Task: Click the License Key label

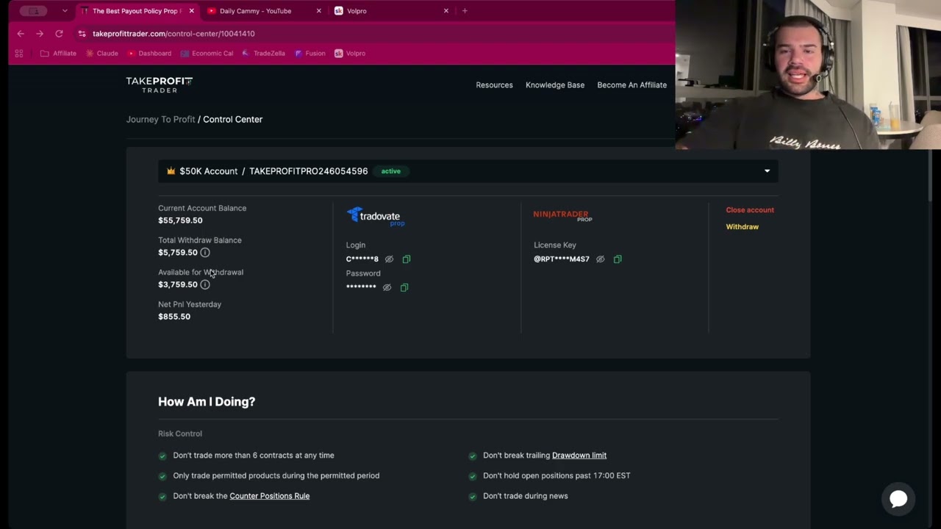Action: click(555, 245)
